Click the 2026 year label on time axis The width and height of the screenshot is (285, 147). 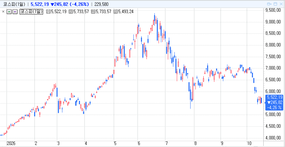tap(11, 144)
